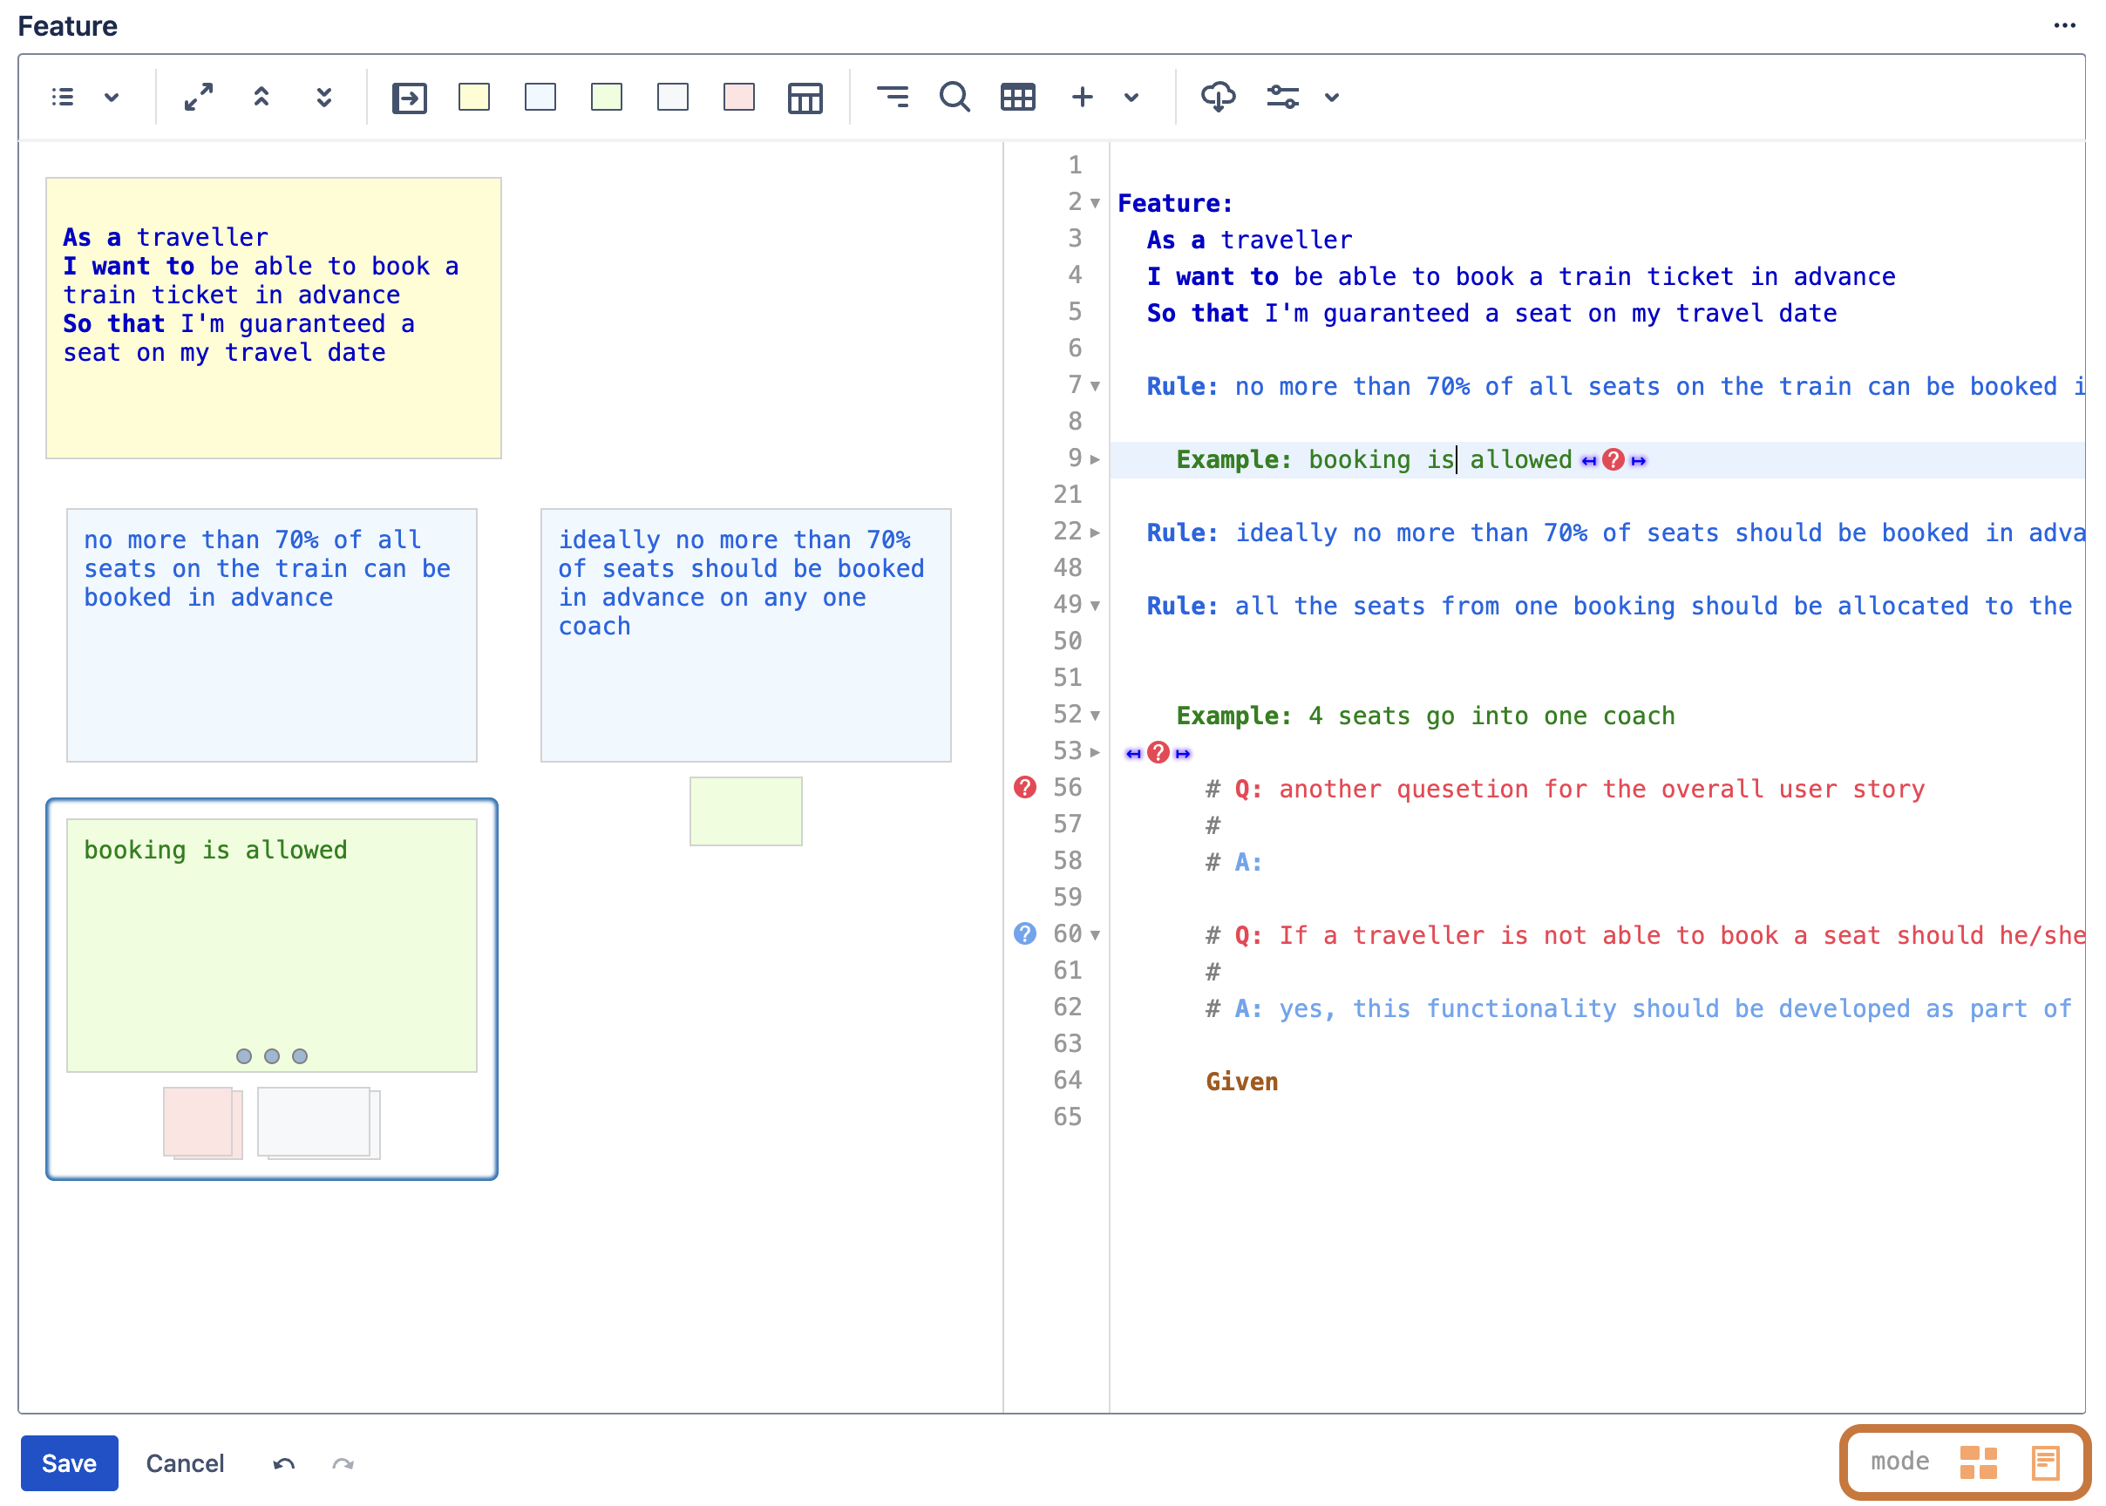
Task: Open the sliders settings icon
Action: pyautogui.click(x=1282, y=98)
